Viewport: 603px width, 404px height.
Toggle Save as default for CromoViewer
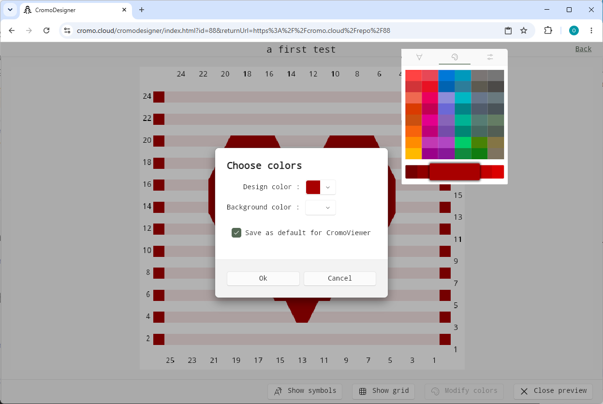click(x=236, y=233)
